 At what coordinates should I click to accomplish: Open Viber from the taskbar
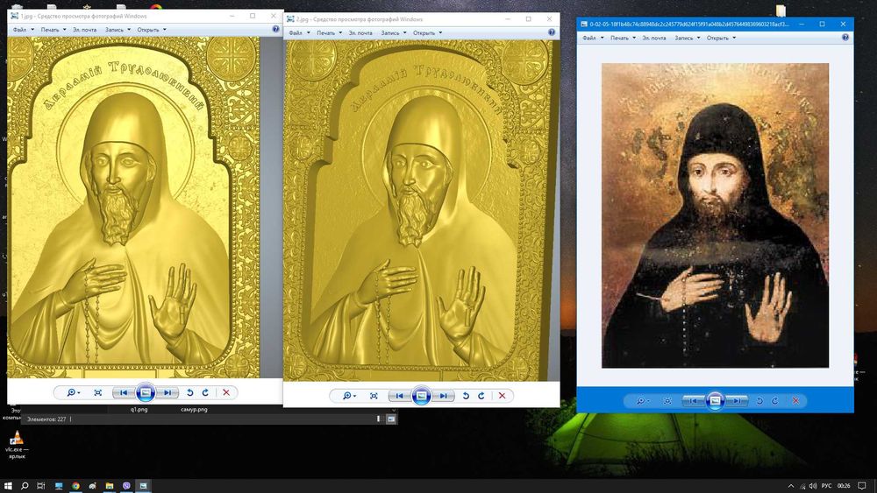coord(126,486)
